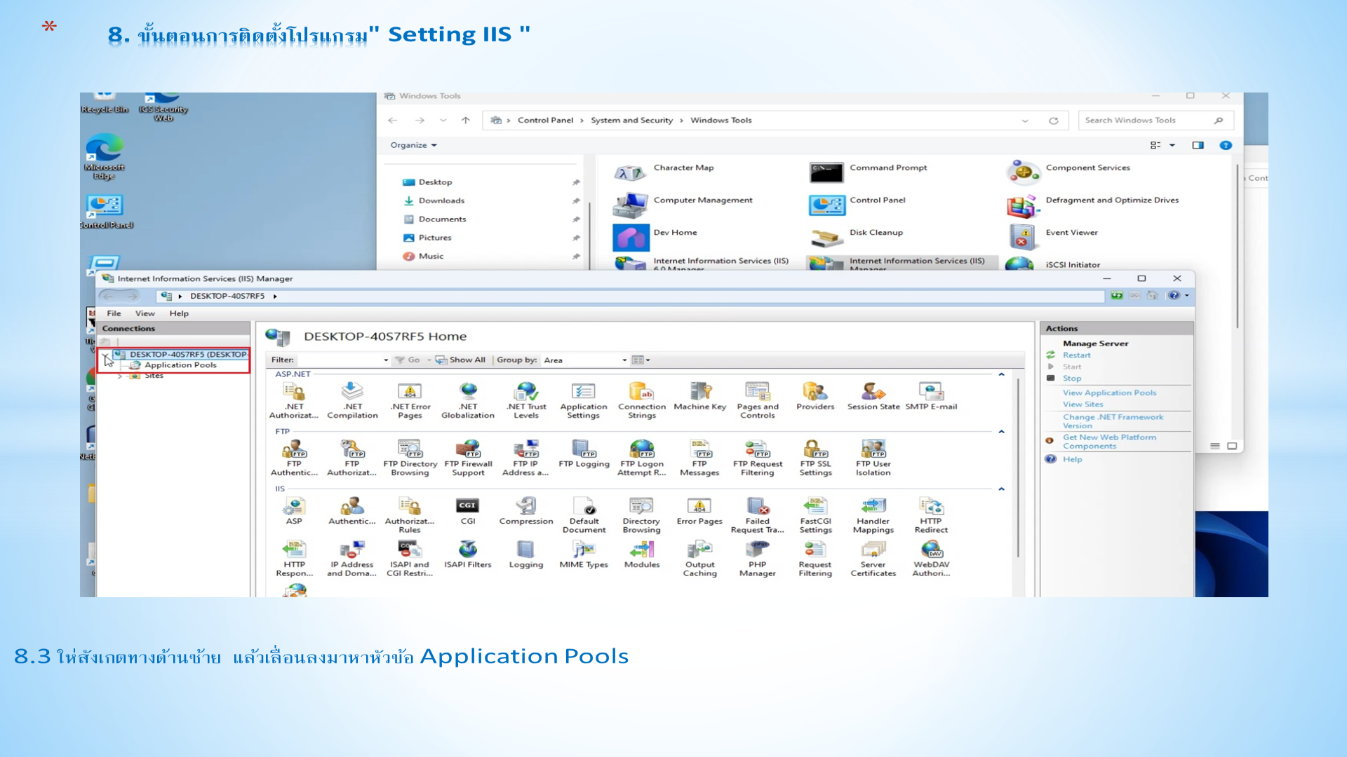Open Session State feature
This screenshot has height=757, width=1347.
[873, 397]
